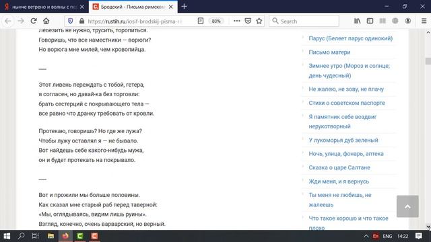Open link Сказка о царе Салтане
Screen dimensions: 431x242
tap(339, 167)
